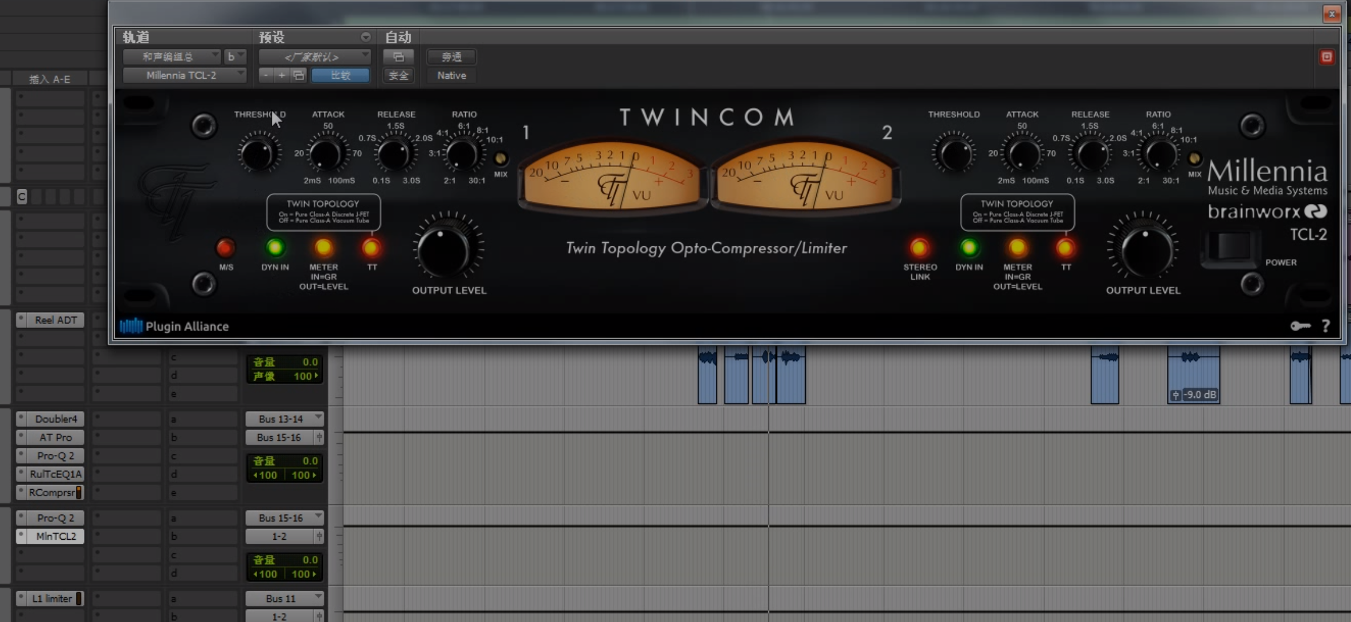
Task: Select the MlnTCL2 insert slot
Action: [55, 536]
